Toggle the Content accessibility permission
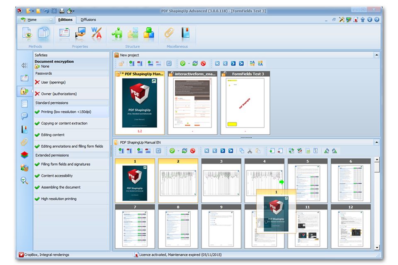 coord(71,176)
